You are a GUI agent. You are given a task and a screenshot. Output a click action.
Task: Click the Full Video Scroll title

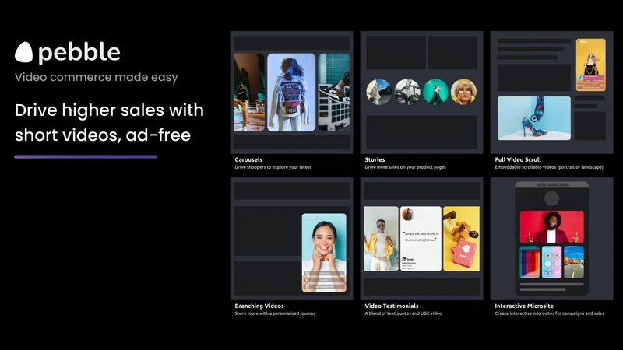(518, 159)
